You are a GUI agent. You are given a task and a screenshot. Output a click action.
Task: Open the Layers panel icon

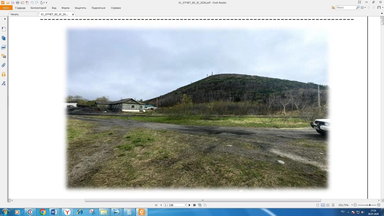point(4,47)
